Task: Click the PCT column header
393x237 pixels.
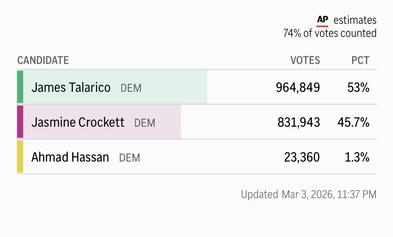Action: (360, 60)
